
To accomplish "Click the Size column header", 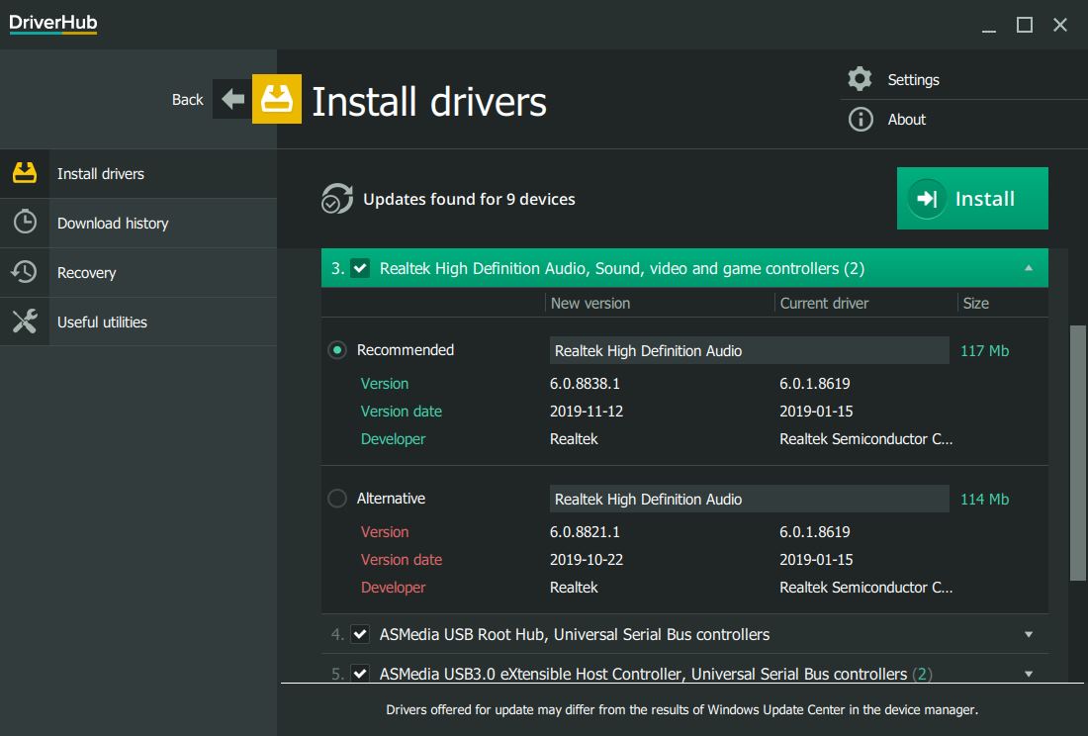I will click(975, 303).
